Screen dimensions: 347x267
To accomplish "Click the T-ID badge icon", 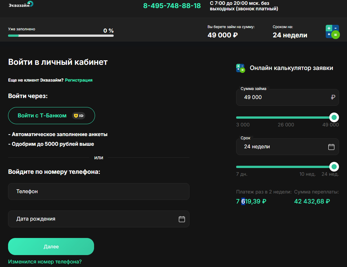I will (79, 116).
